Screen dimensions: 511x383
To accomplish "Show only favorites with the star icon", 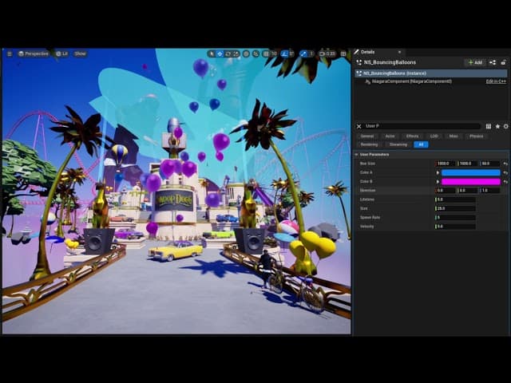I will 497,126.
